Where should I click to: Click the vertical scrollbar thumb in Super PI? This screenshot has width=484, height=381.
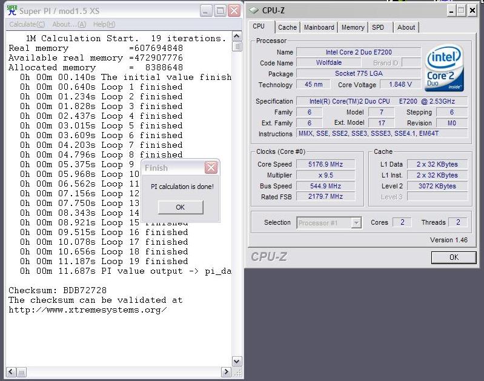click(x=237, y=46)
